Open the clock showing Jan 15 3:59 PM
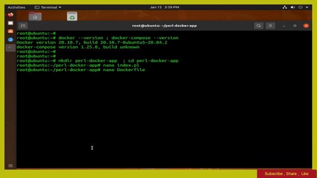The height and width of the screenshot is (178, 317). pyautogui.click(x=164, y=7)
